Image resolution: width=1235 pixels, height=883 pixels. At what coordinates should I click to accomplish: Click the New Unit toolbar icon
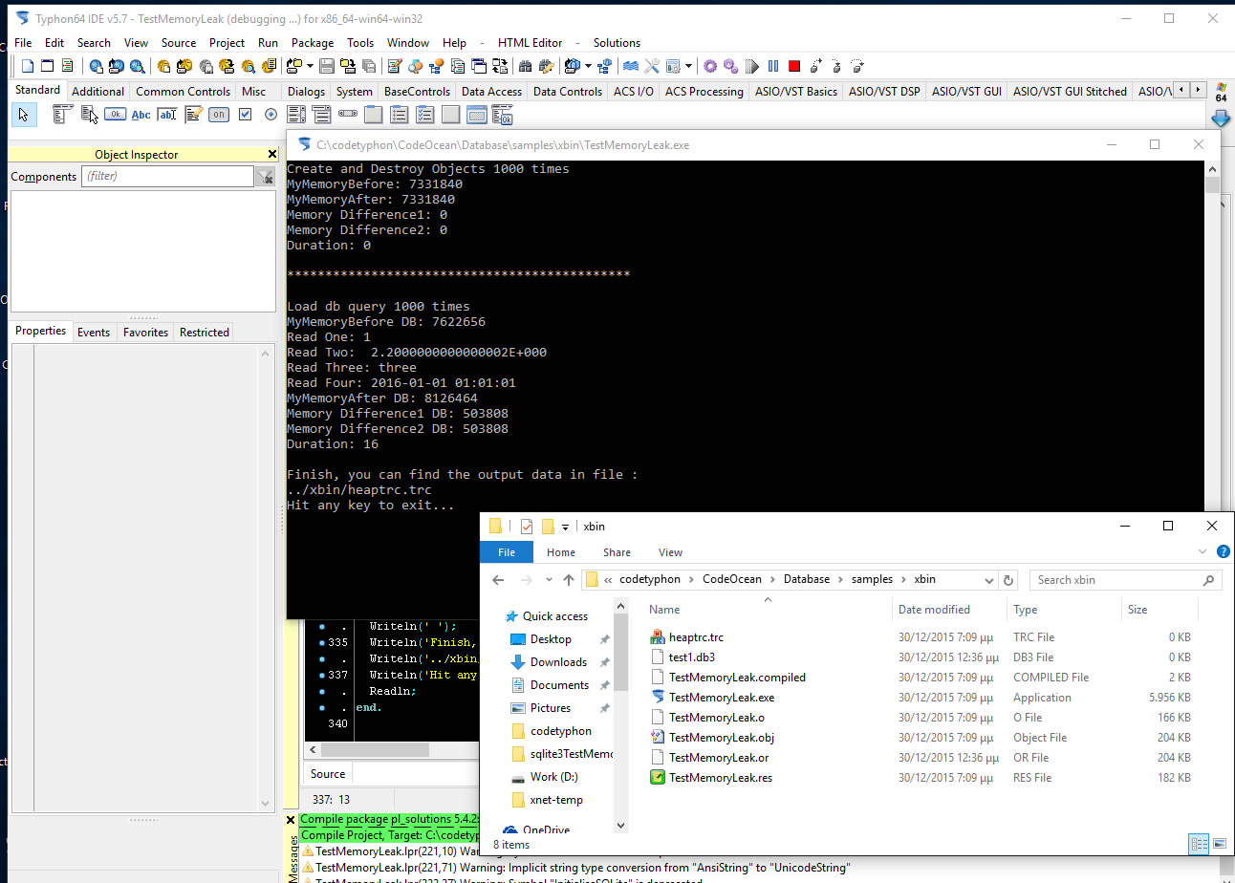28,66
